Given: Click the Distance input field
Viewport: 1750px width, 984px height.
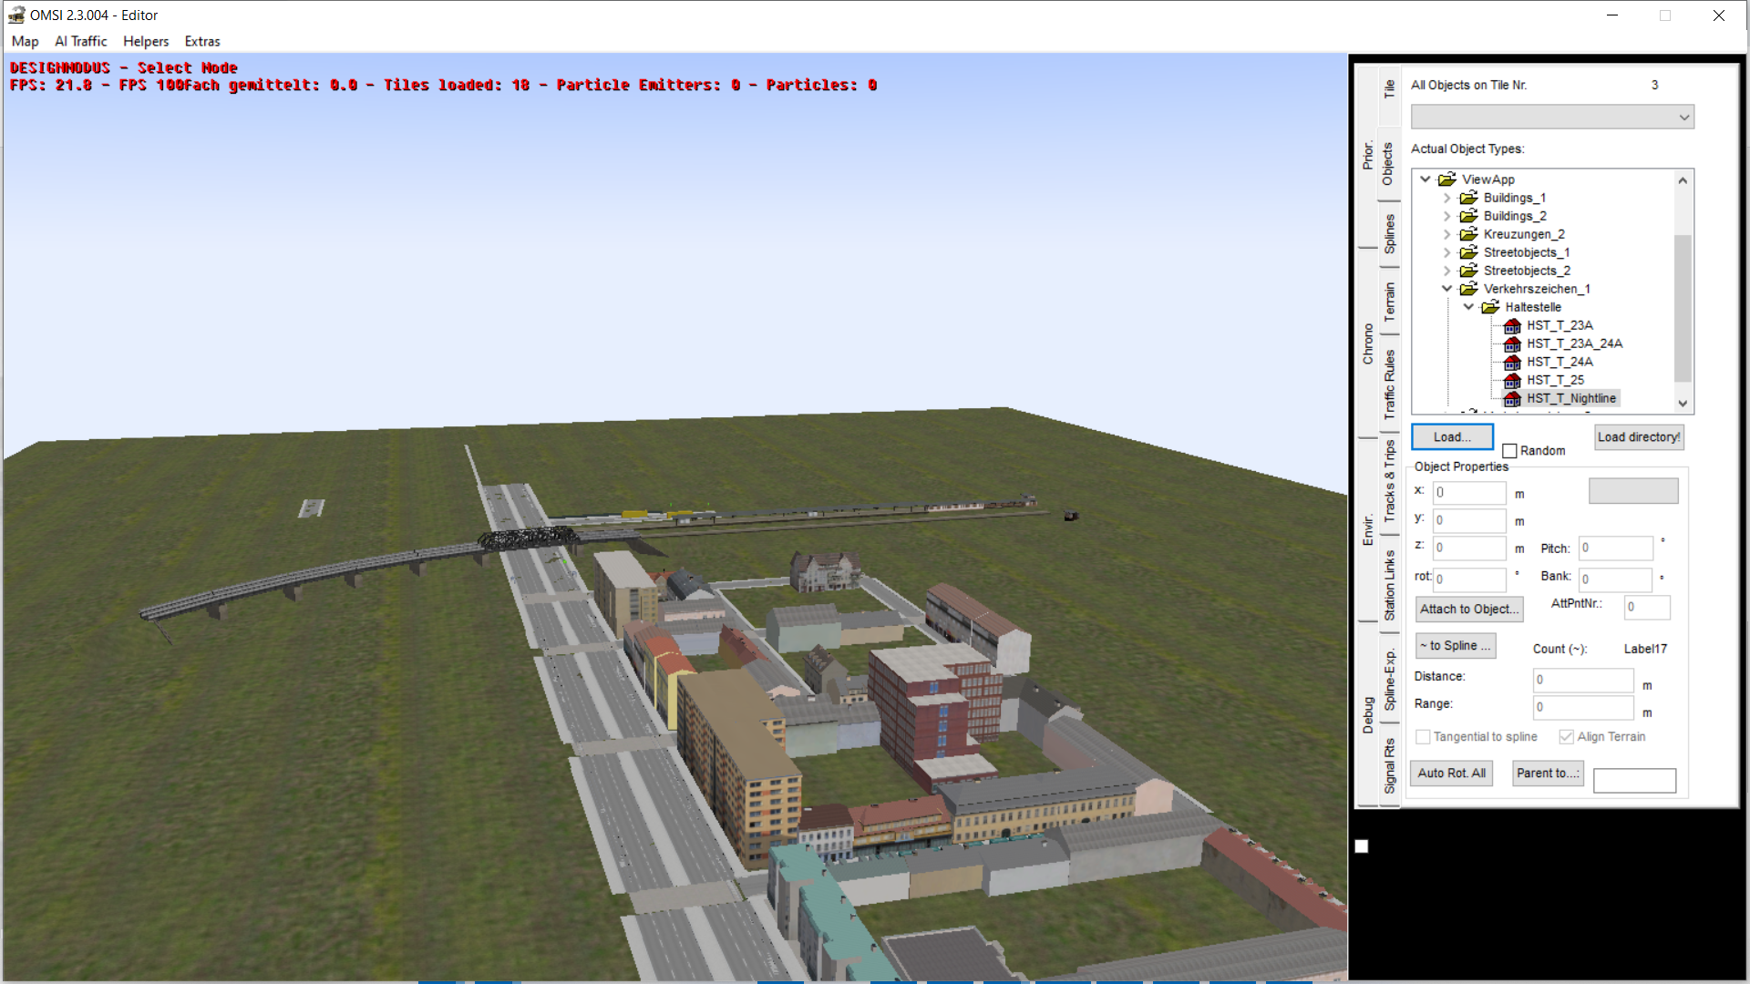Looking at the screenshot, I should tap(1583, 680).
